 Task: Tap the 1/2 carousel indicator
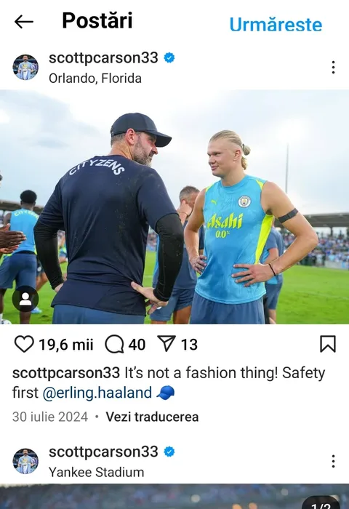tap(321, 504)
